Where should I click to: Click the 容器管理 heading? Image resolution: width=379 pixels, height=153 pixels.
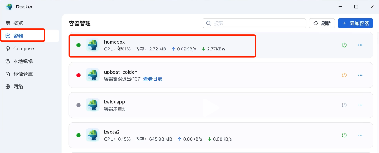(80, 23)
